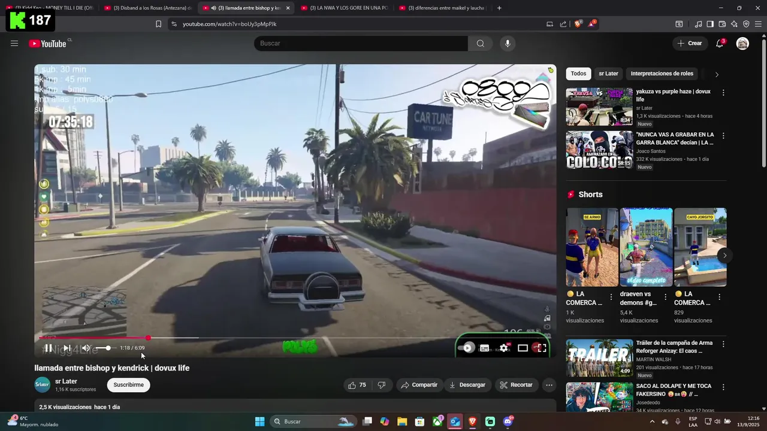Open options for draeven vs demons short

[665, 297]
